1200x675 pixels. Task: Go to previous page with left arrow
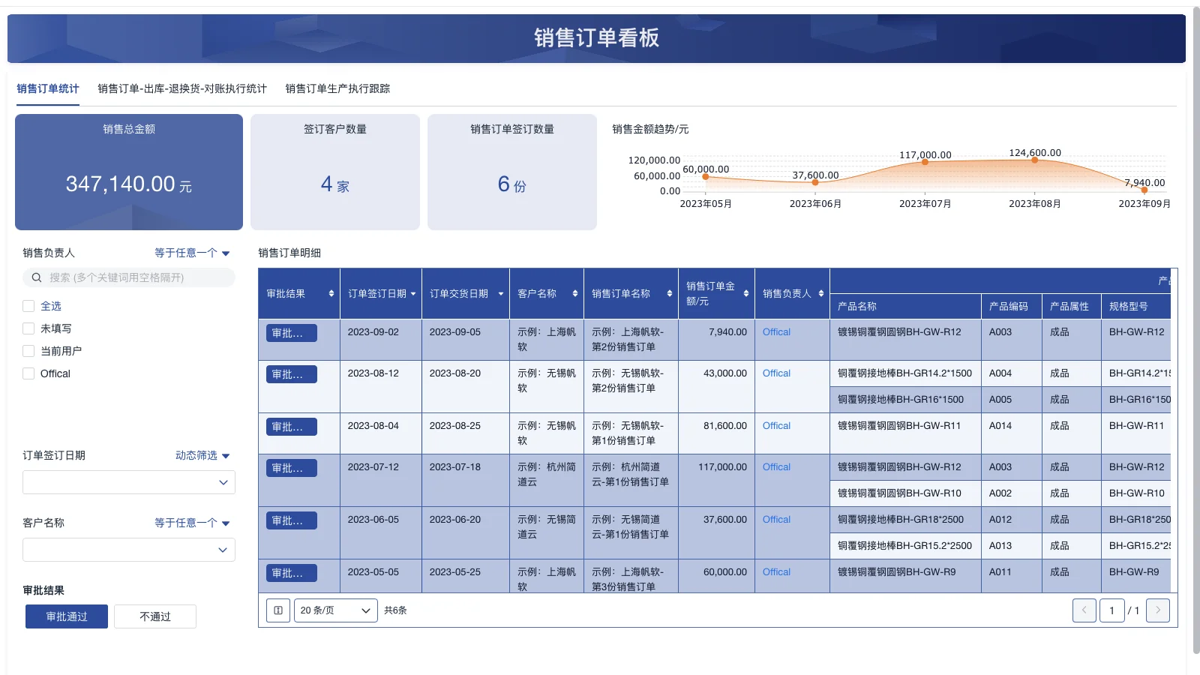click(x=1084, y=610)
